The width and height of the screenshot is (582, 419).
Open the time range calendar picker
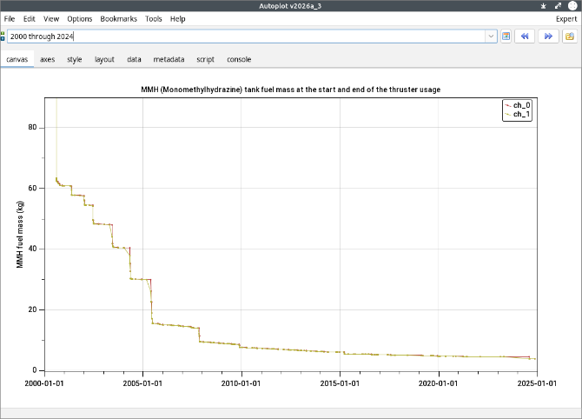coord(506,36)
